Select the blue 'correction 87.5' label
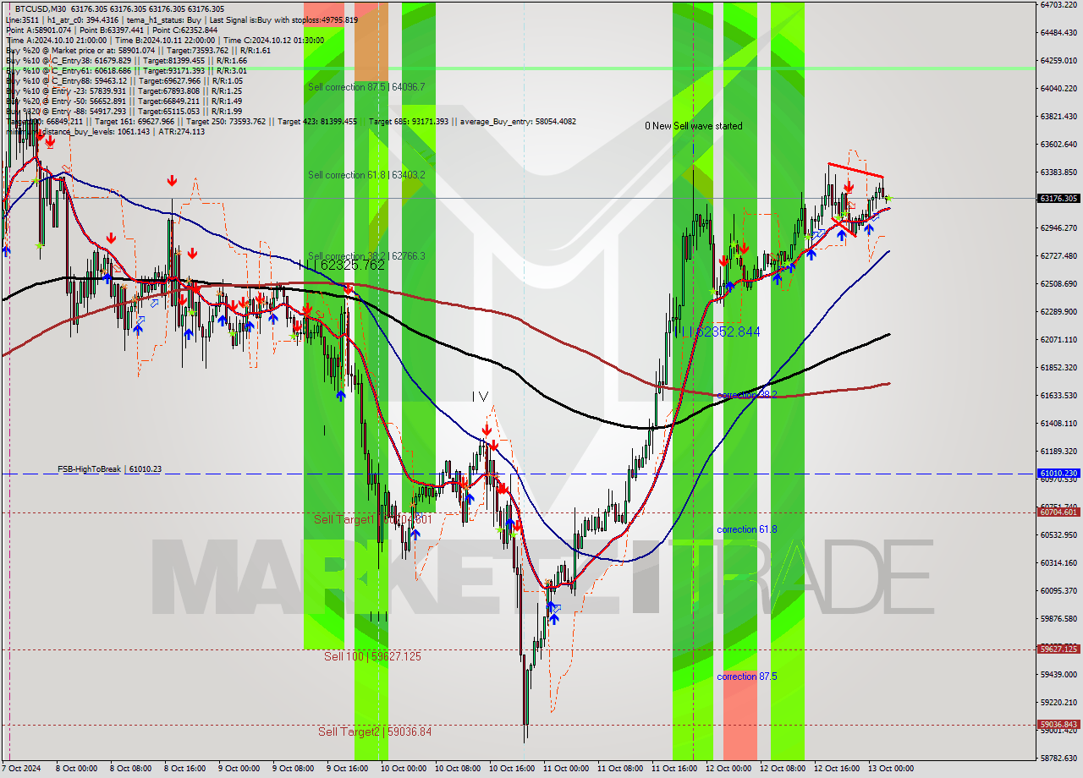 pyautogui.click(x=747, y=677)
